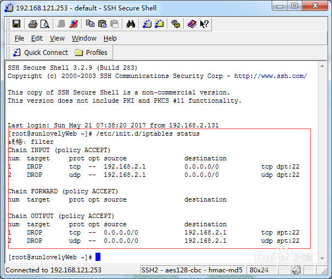332x279 pixels.
Task: Open the File menu
Action: pyautogui.click(x=19, y=38)
